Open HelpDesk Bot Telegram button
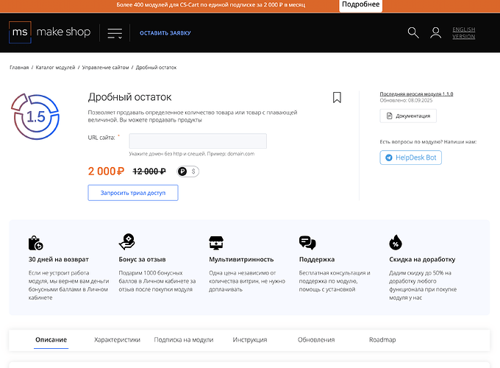 tap(411, 158)
